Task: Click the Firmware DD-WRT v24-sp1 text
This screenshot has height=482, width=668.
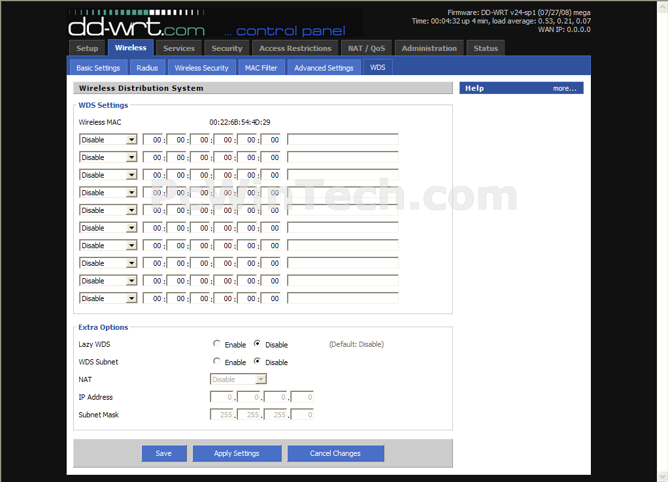Action: click(x=519, y=12)
